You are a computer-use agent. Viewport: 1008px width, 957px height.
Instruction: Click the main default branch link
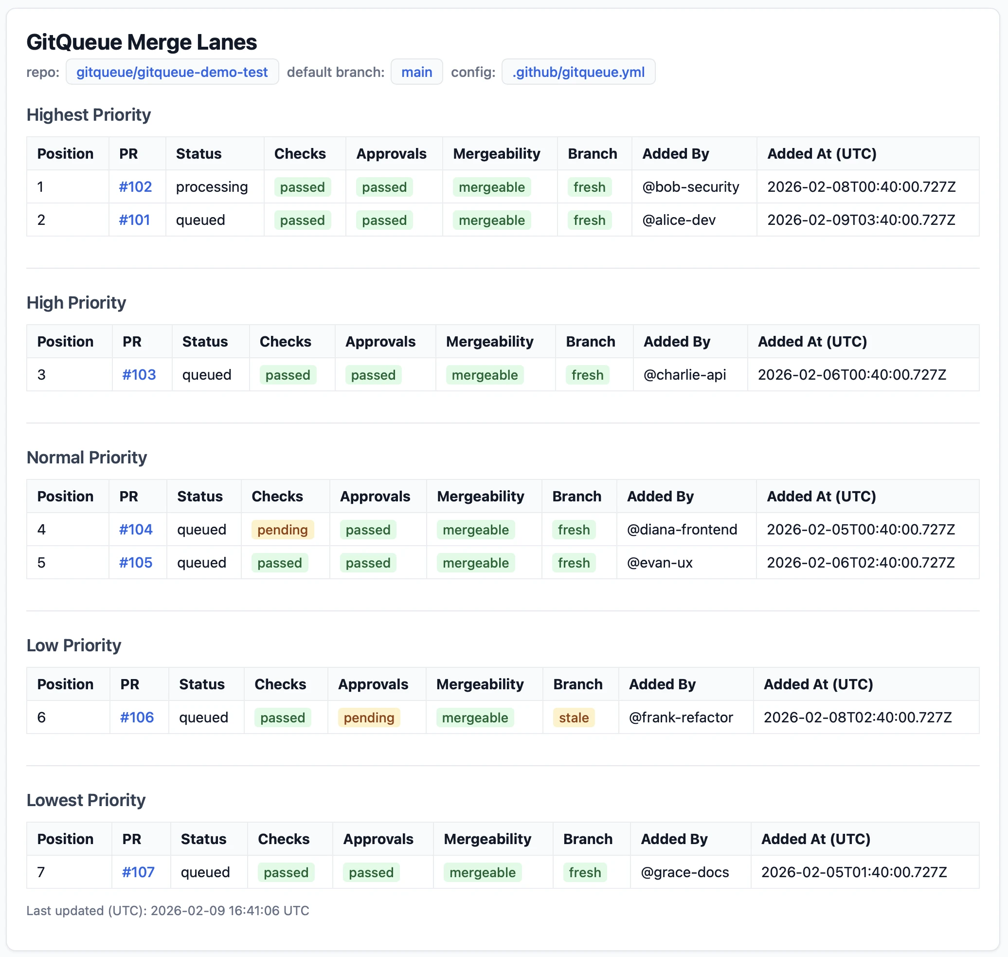(416, 72)
